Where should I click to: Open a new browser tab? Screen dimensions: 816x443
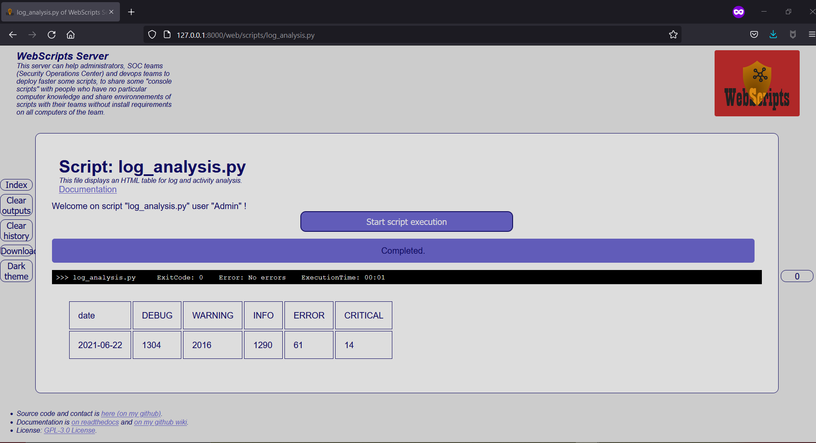pyautogui.click(x=131, y=12)
